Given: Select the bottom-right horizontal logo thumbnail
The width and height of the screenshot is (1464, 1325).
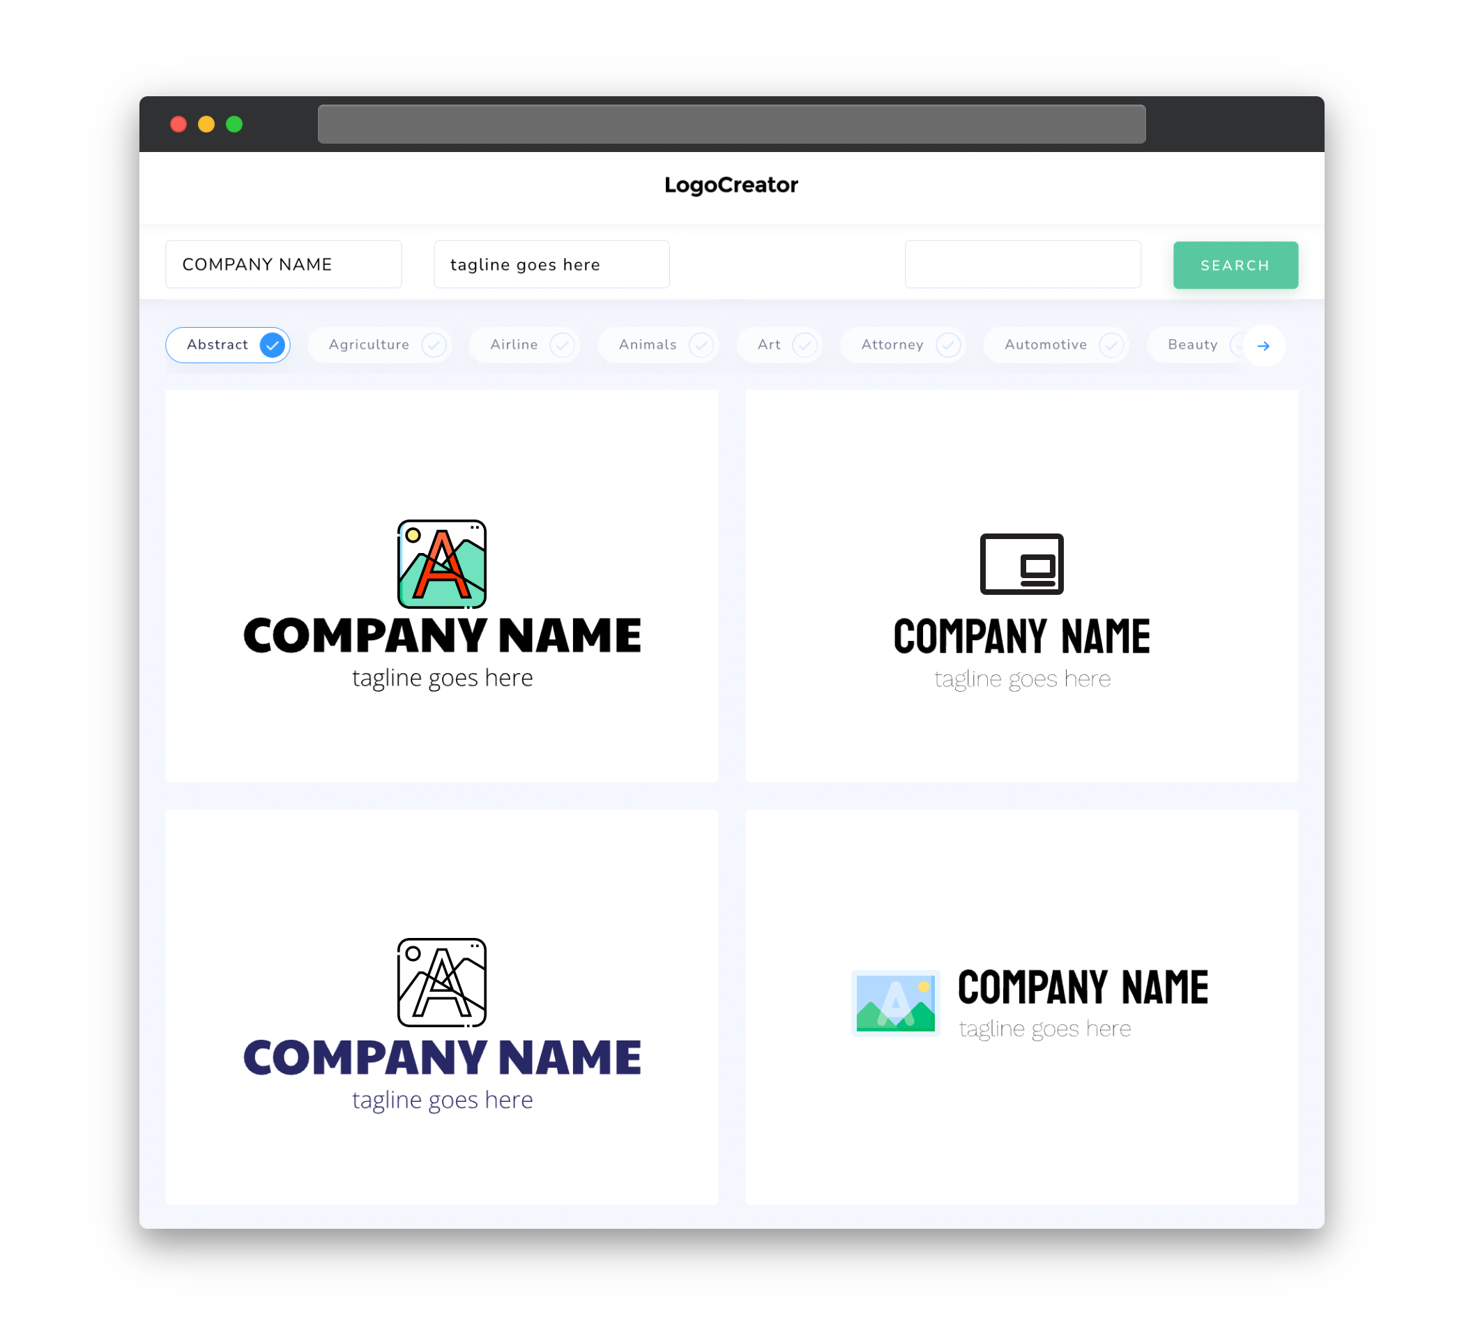Looking at the screenshot, I should (1020, 1004).
